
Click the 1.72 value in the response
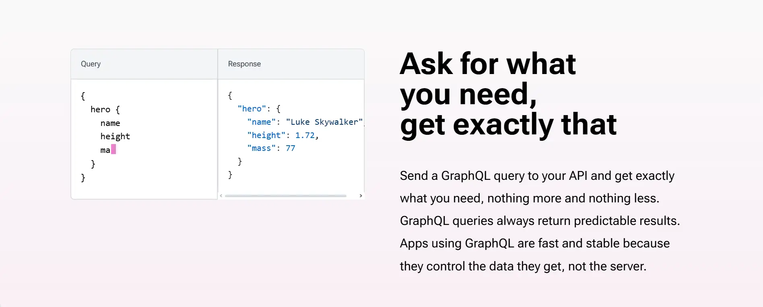305,135
